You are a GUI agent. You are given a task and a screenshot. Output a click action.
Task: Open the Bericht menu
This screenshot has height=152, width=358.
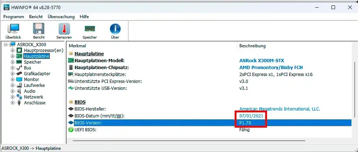(x=36, y=17)
